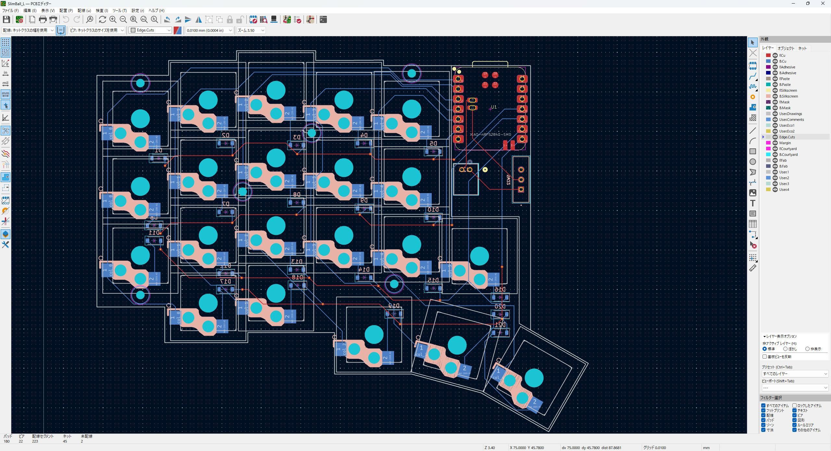Viewport: 831px width, 451px height.
Task: Select the Add Vias tool
Action: (x=752, y=97)
